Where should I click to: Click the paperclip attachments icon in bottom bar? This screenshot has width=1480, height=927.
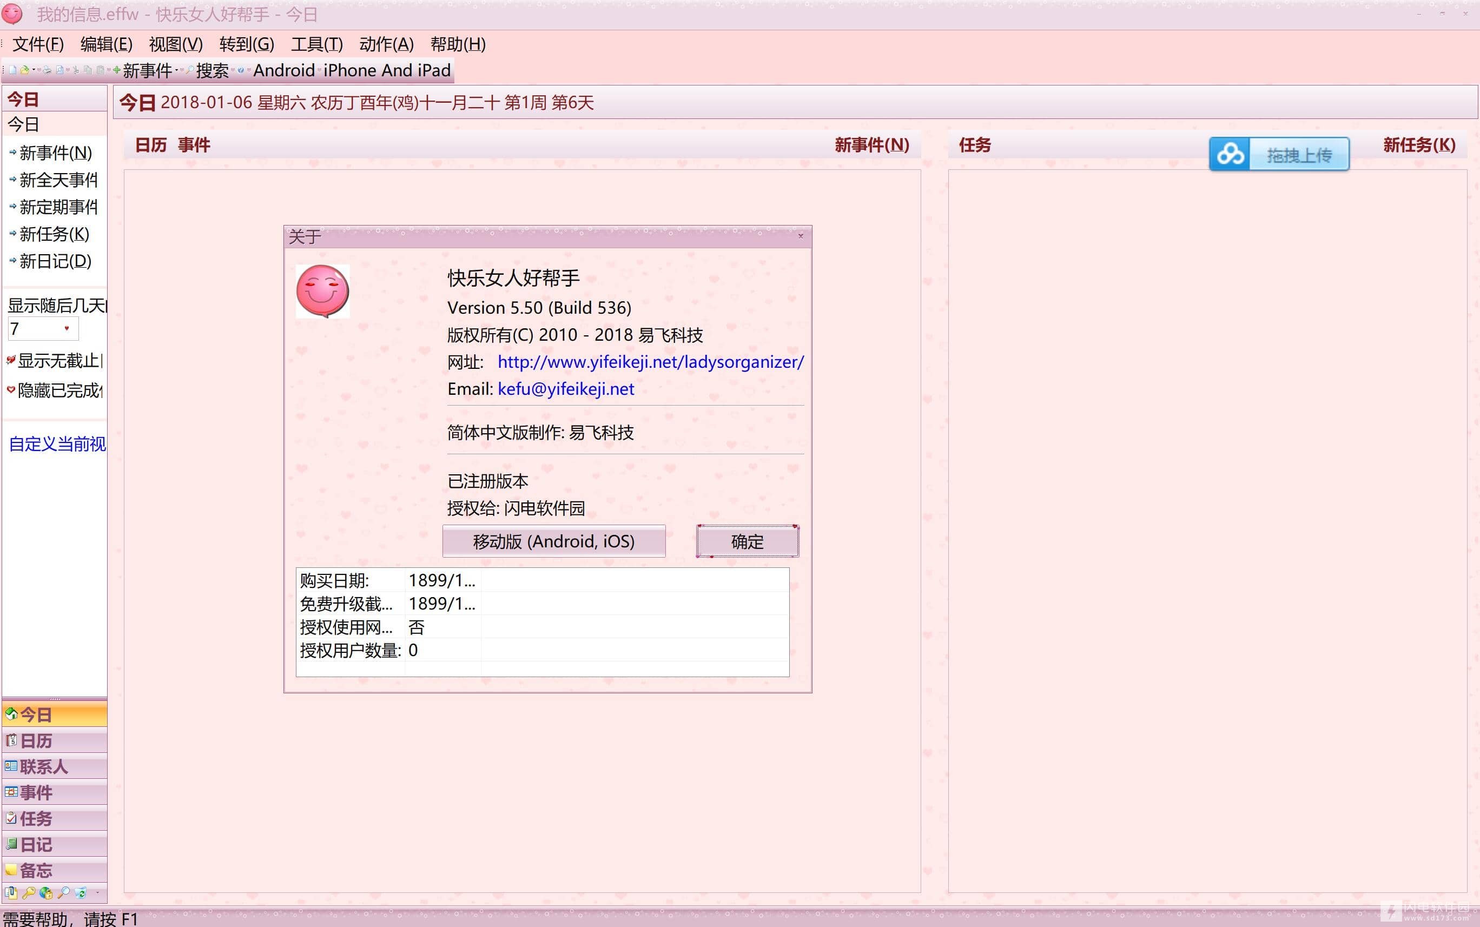(x=11, y=893)
